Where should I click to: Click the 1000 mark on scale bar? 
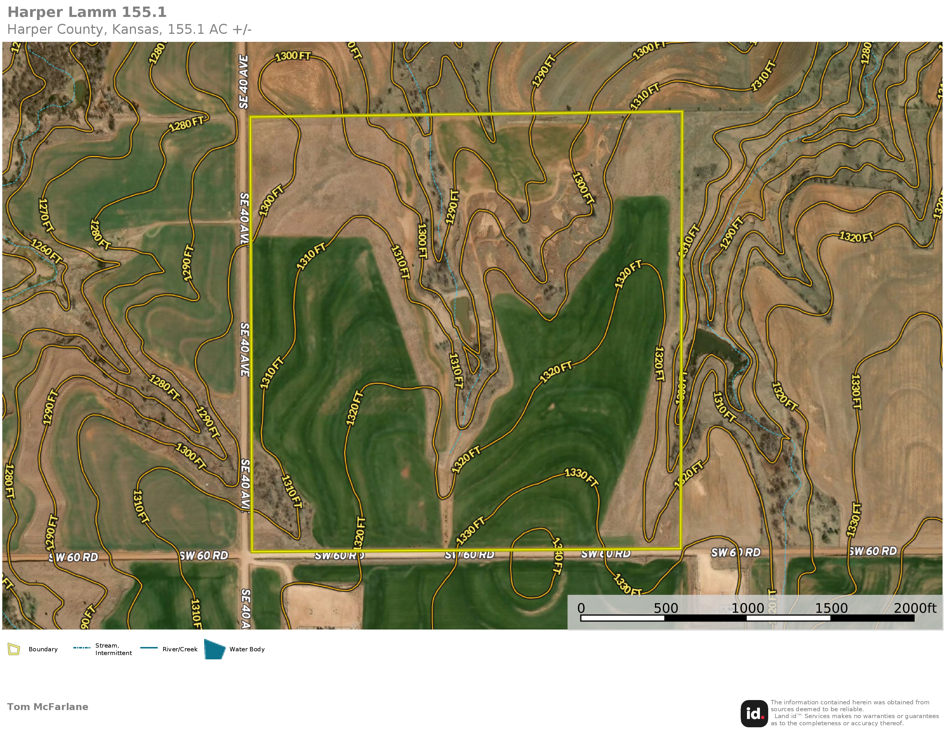[748, 608]
